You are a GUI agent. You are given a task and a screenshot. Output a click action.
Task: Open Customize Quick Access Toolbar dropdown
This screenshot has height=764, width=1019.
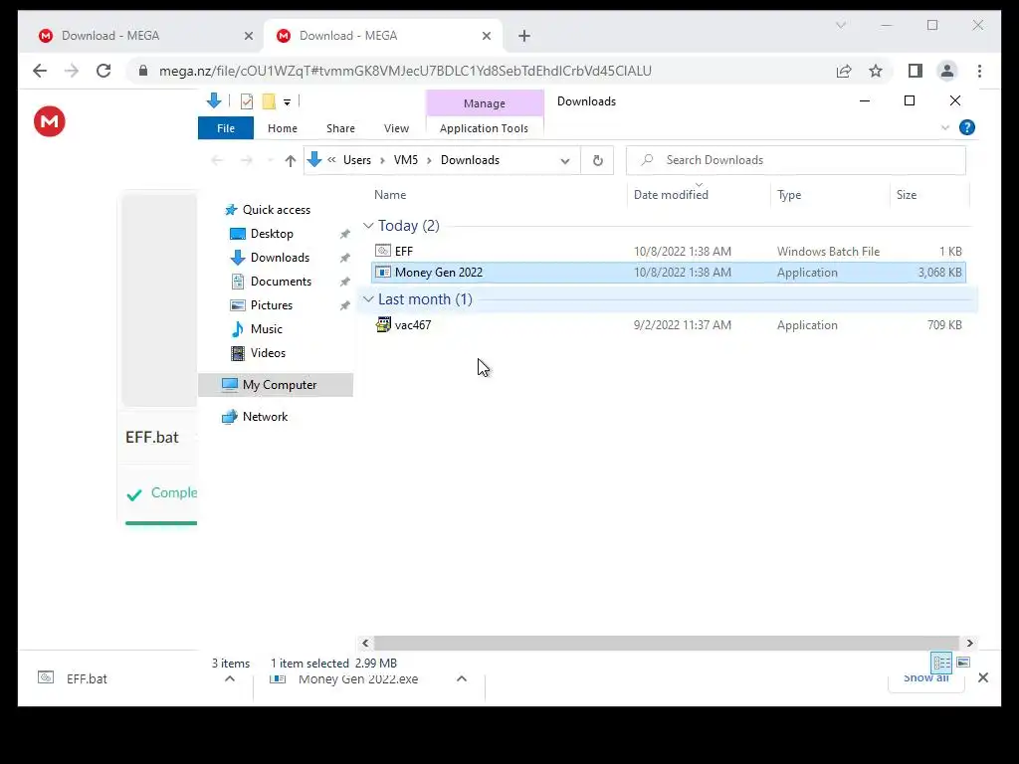click(287, 102)
